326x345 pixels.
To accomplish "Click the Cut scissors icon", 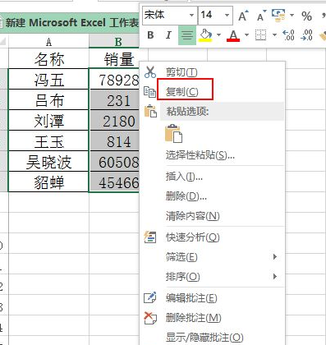I will click(150, 71).
